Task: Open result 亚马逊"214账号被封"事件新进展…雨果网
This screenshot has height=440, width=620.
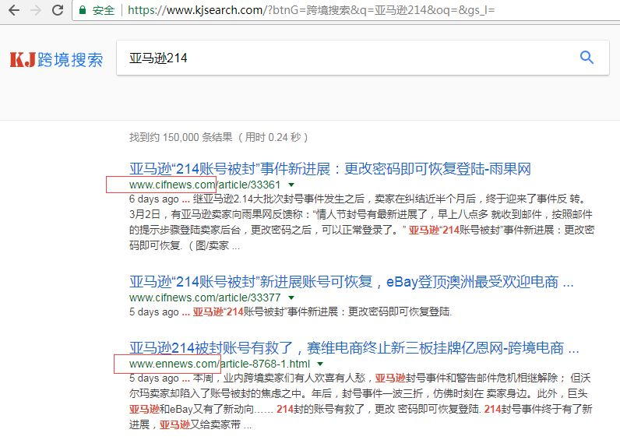Action: click(x=329, y=169)
